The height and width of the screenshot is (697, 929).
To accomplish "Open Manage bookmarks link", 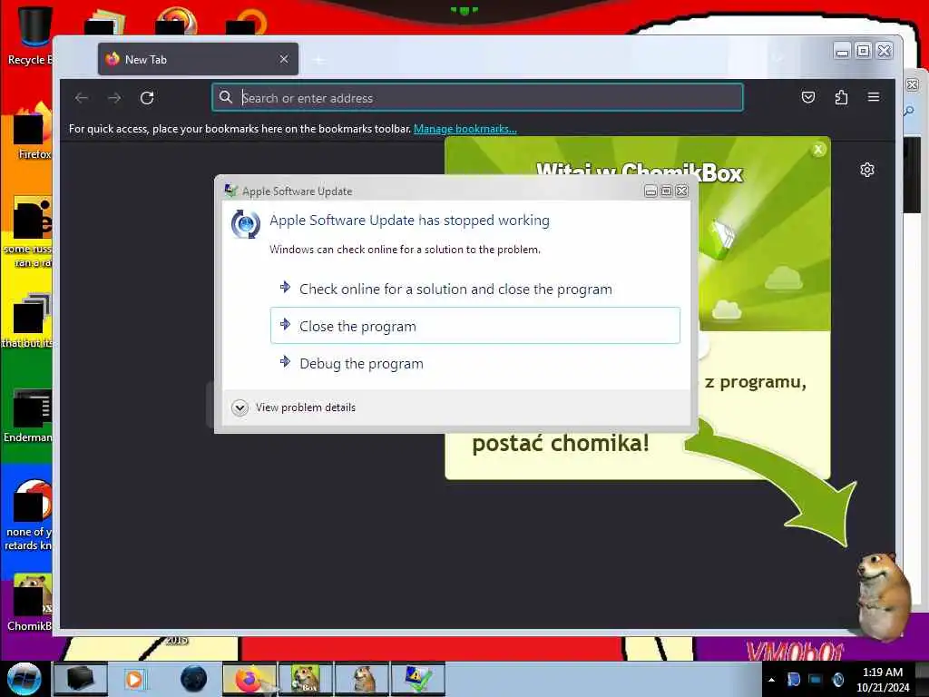I will click(x=465, y=129).
